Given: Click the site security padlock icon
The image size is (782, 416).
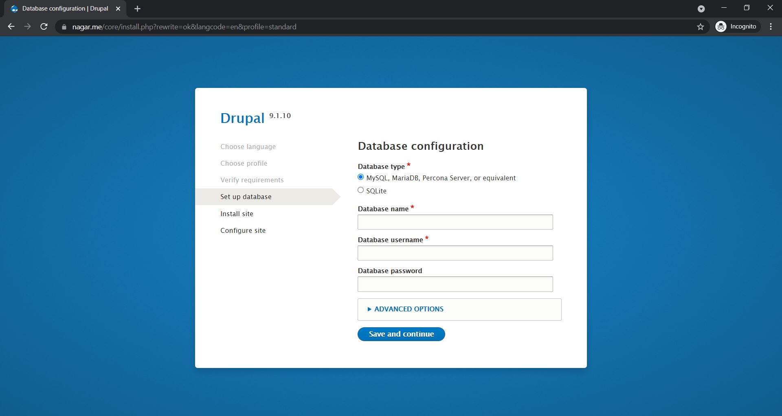Looking at the screenshot, I should pos(64,27).
